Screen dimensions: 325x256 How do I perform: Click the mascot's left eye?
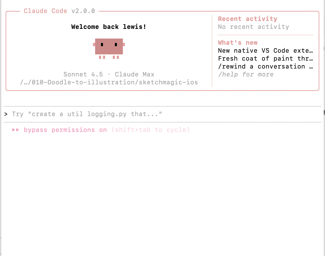point(102,44)
